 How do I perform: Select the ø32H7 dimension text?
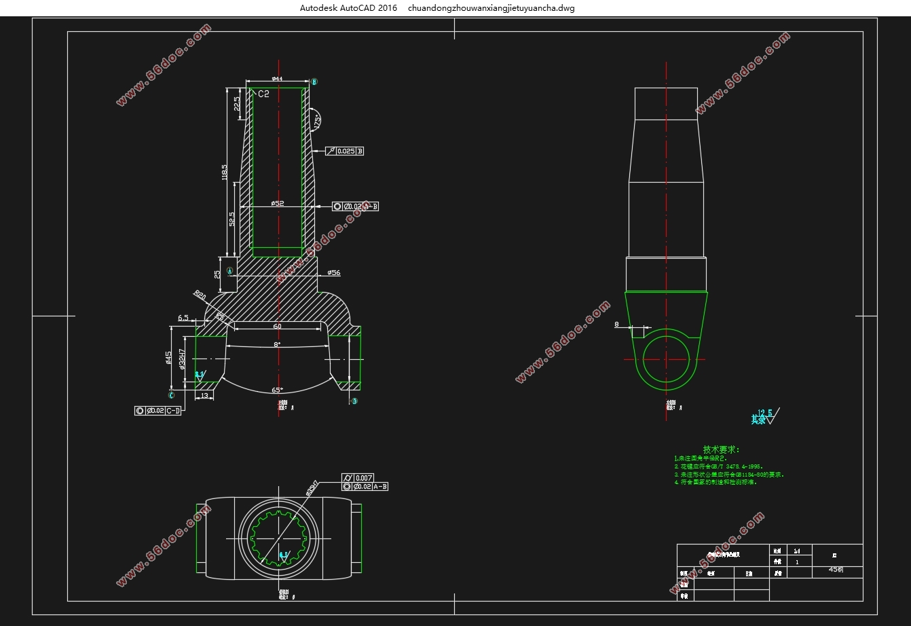pos(182,359)
